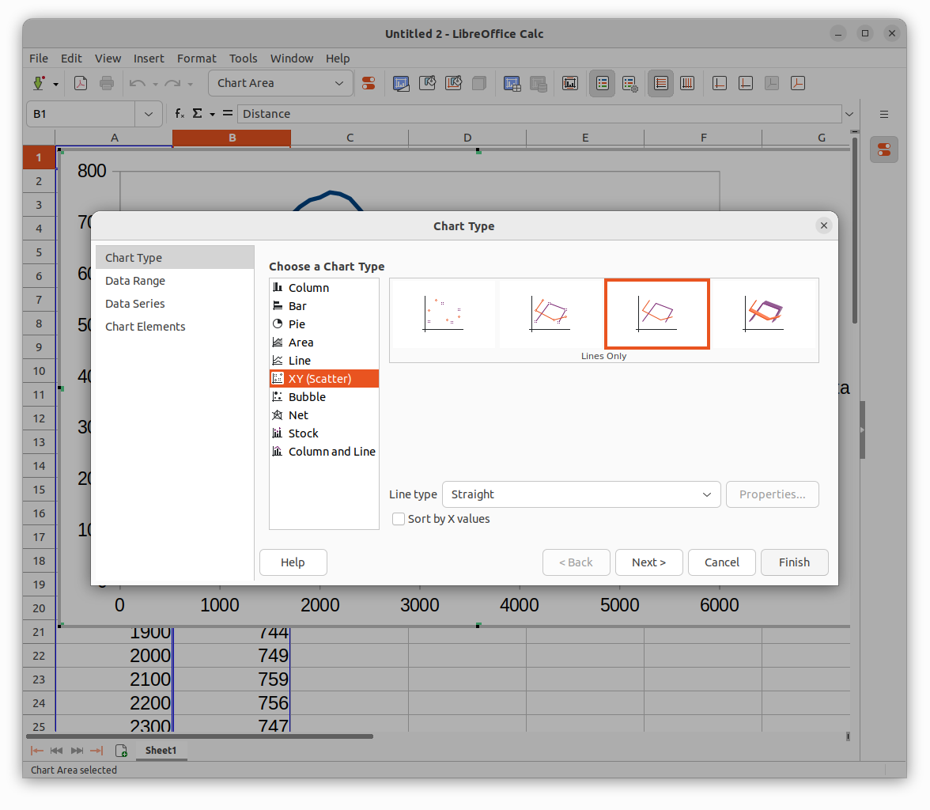Open the Name Box B1 dropdown arrow
930x810 pixels.
tap(149, 114)
